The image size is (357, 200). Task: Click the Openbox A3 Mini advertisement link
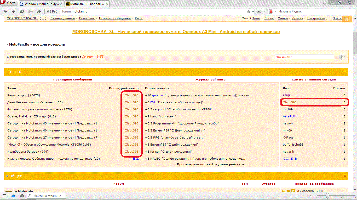coord(176,32)
